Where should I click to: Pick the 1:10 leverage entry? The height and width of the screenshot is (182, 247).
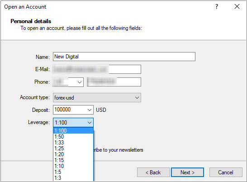(73, 166)
